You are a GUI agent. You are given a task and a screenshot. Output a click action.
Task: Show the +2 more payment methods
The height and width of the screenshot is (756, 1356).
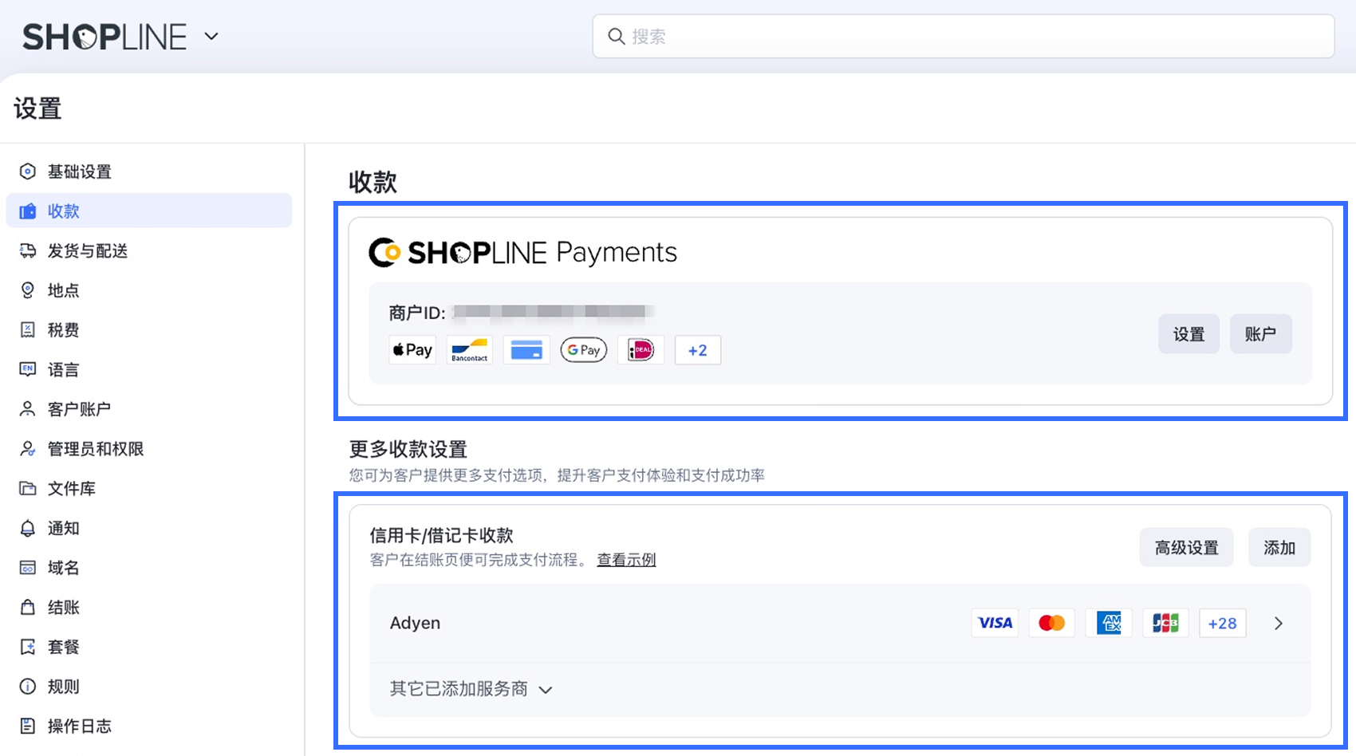coord(698,350)
